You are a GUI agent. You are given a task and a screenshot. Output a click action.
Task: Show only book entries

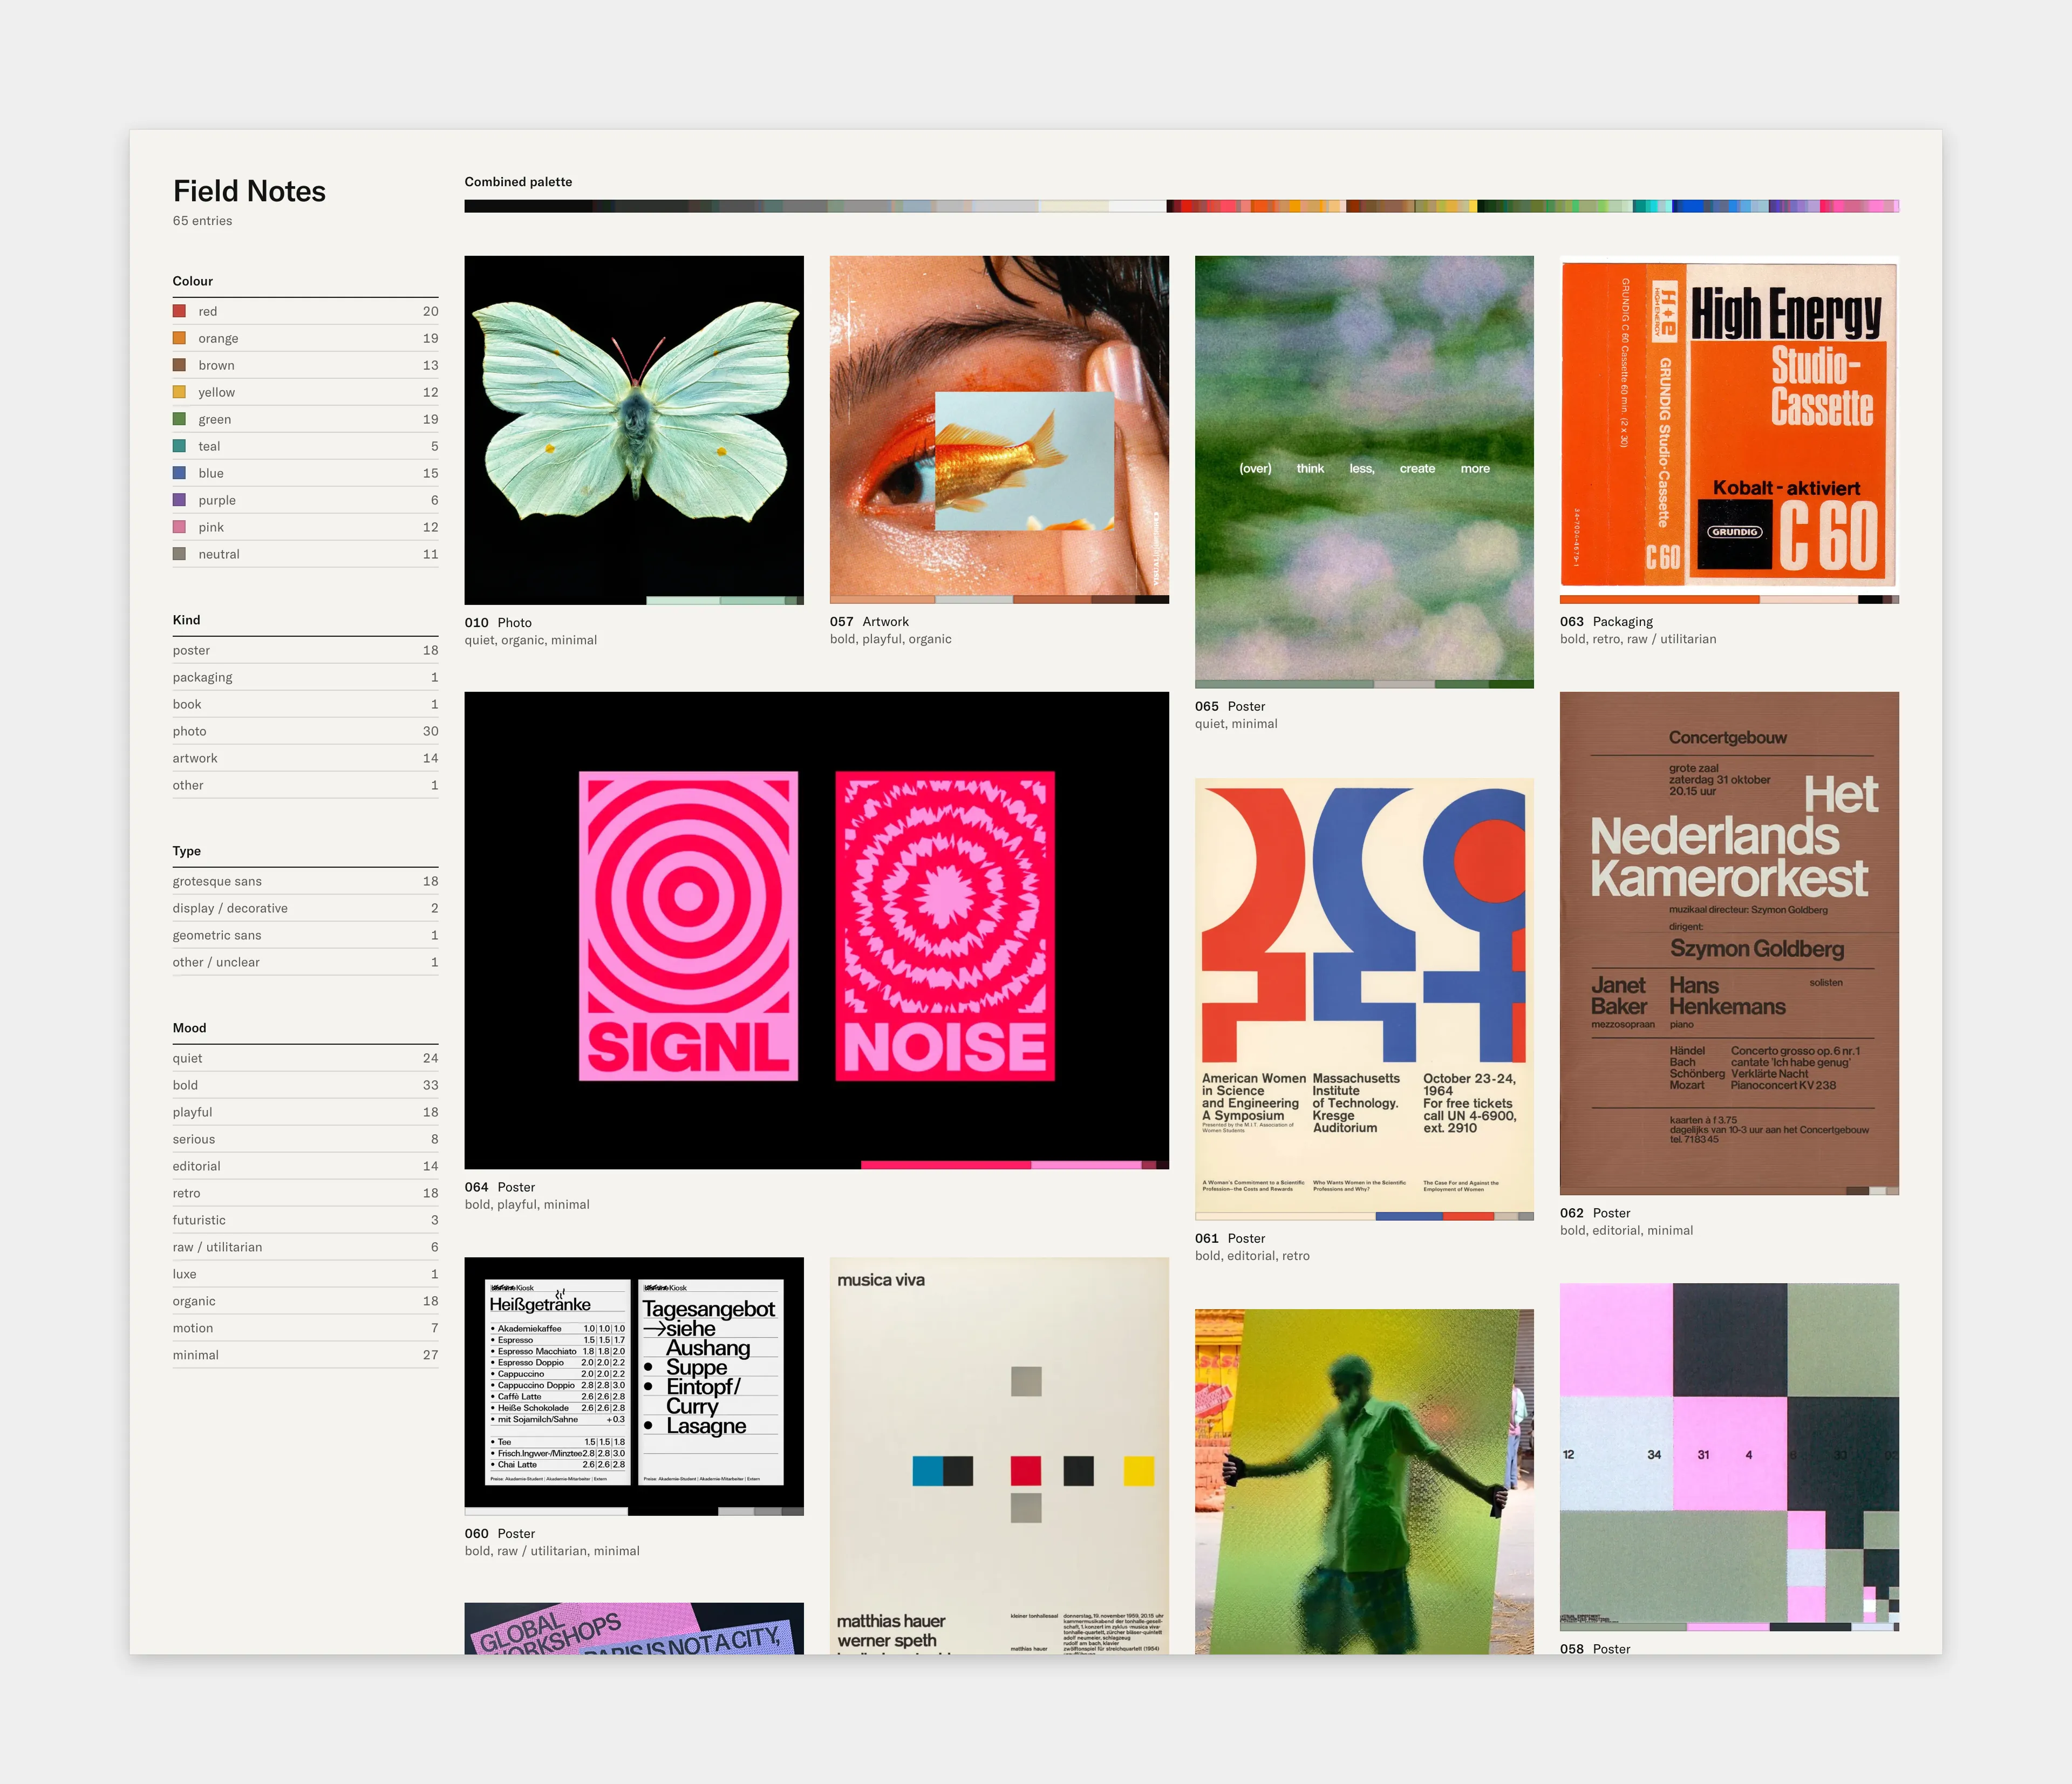(x=305, y=704)
